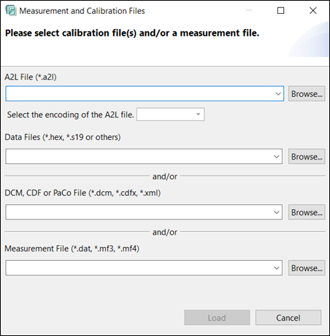
Task: Expand the DCM, CDF or PaCo File dropdown
Action: click(277, 212)
